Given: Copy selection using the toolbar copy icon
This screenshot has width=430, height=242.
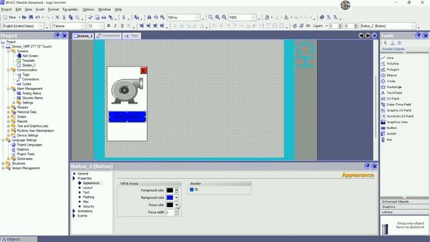Looking at the screenshot, I should [x=71, y=17].
